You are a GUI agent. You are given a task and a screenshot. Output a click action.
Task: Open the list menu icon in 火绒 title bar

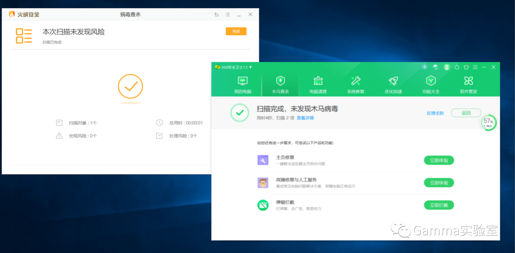pos(227,14)
